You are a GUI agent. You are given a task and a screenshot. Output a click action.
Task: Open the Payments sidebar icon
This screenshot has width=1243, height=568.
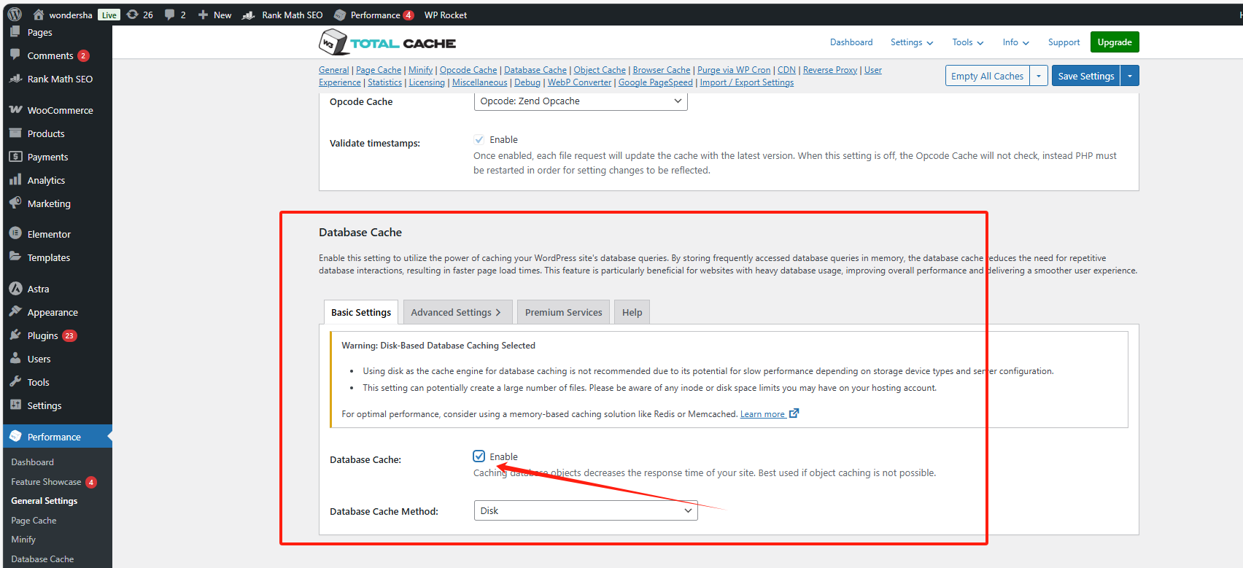pos(15,157)
